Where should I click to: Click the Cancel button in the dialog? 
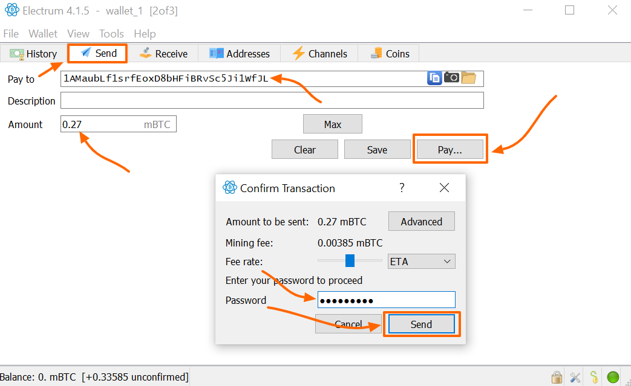click(x=348, y=324)
